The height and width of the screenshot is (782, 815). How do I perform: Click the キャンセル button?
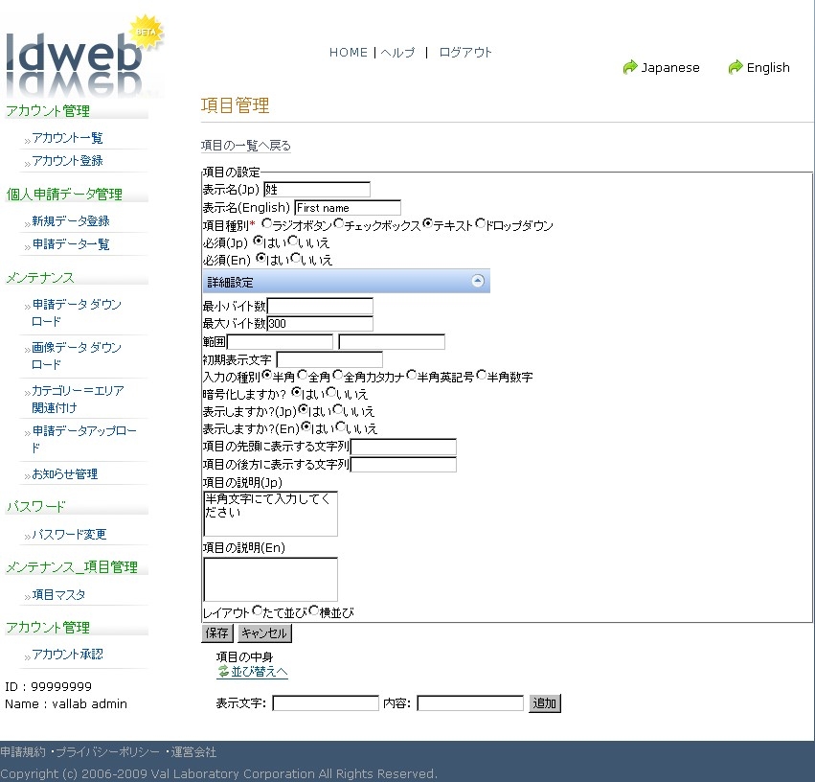point(264,632)
